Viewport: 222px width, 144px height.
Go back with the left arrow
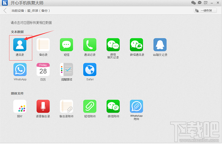(x=5, y=10)
